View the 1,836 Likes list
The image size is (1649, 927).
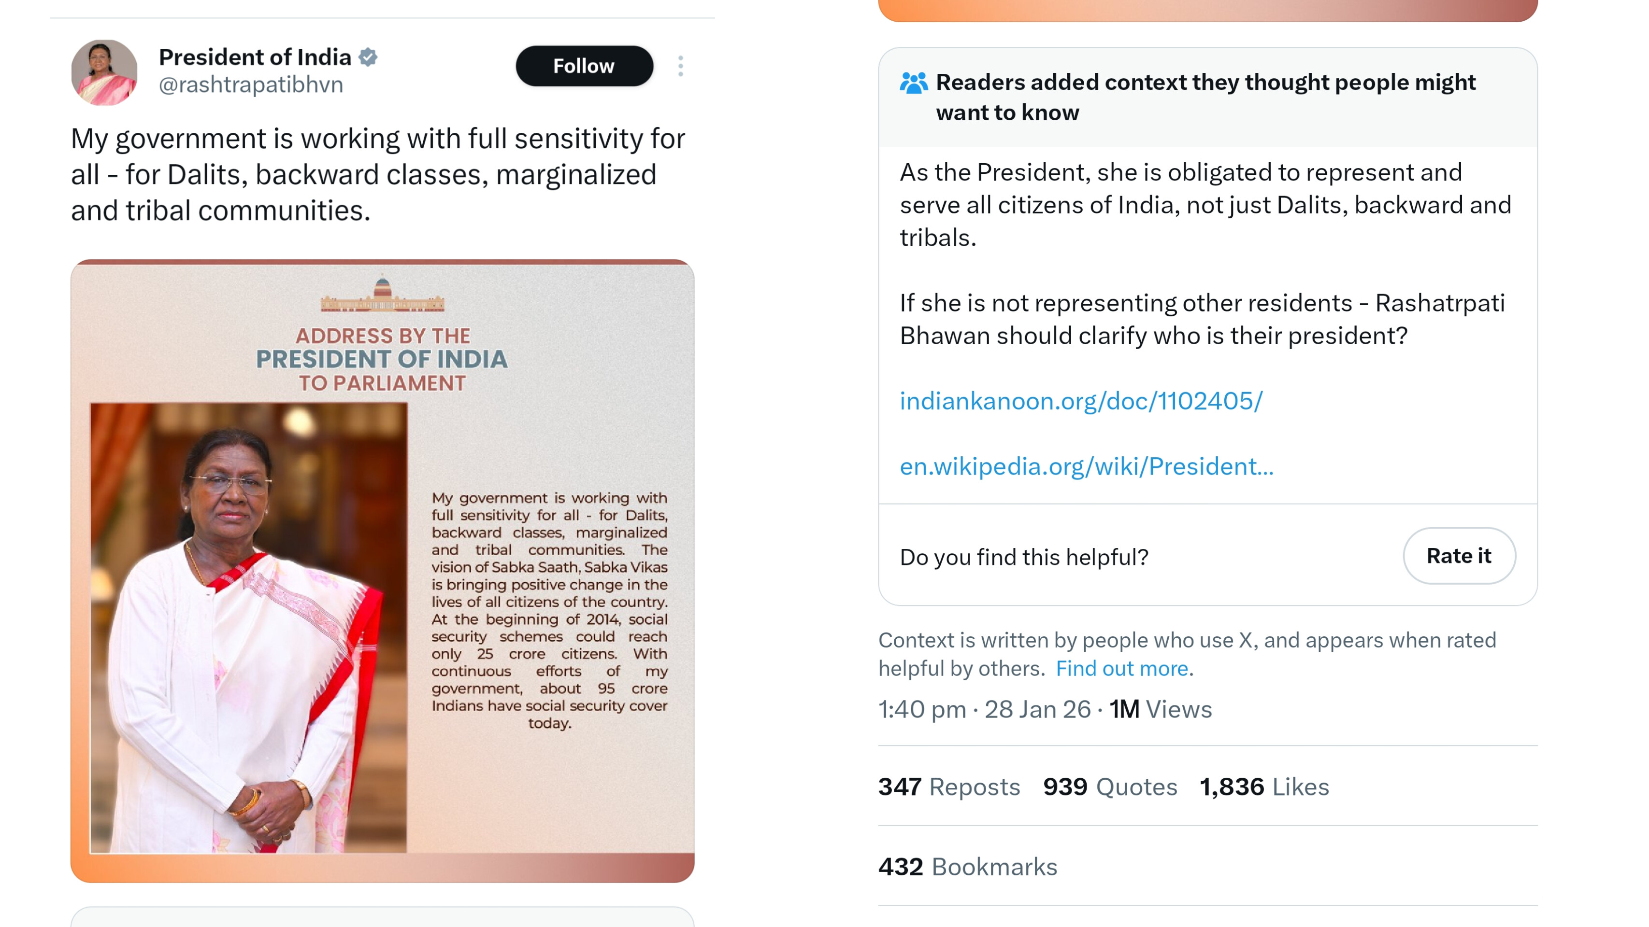coord(1264,787)
